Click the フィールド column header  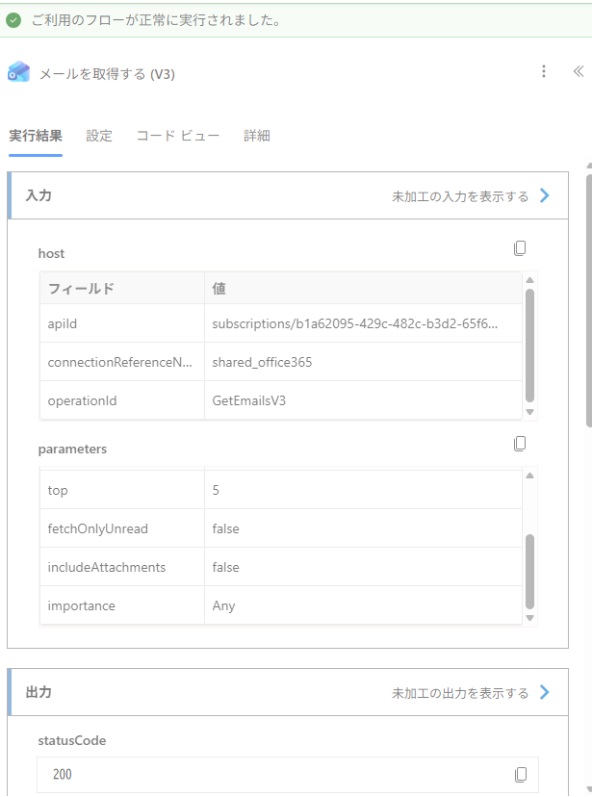click(x=81, y=288)
